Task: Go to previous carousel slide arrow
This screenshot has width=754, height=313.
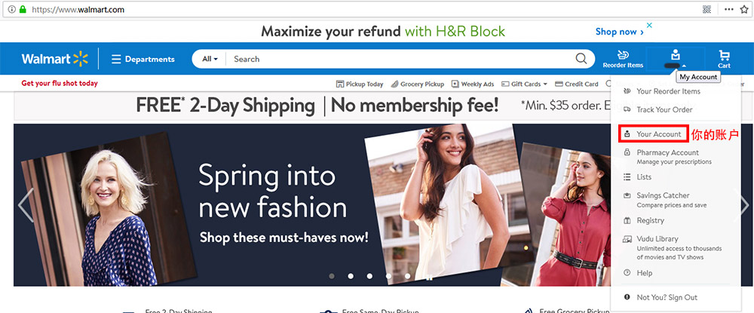Action: tap(25, 205)
